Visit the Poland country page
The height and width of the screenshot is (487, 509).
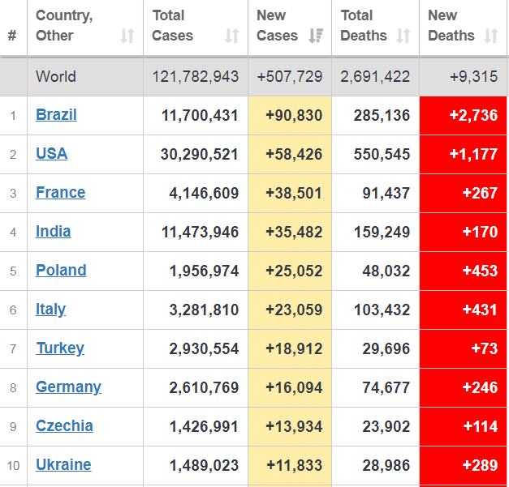tap(61, 271)
